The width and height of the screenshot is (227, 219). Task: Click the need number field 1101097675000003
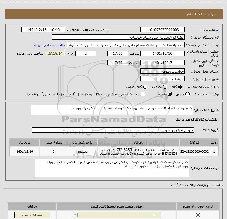[162, 29]
